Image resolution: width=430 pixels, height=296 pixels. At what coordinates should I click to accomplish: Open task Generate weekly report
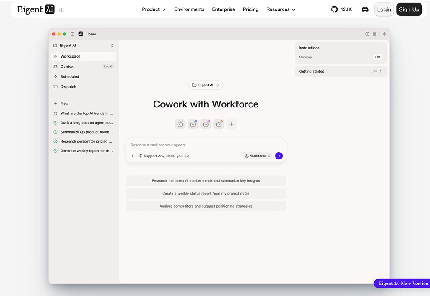point(84,151)
